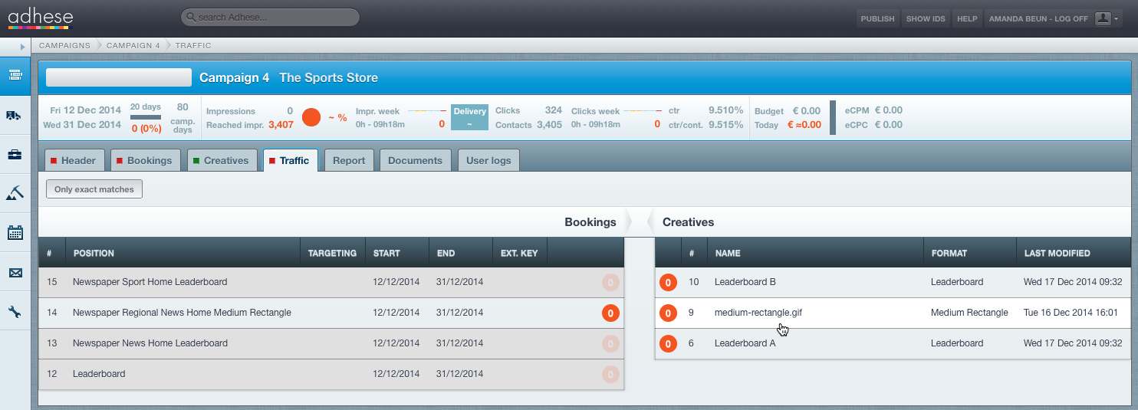Switch to the Creatives tab
Screen dimensions: 1138x410
(222, 160)
